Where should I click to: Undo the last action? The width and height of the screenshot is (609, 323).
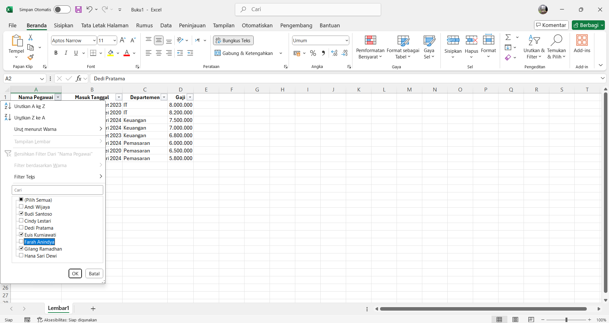coord(89,10)
